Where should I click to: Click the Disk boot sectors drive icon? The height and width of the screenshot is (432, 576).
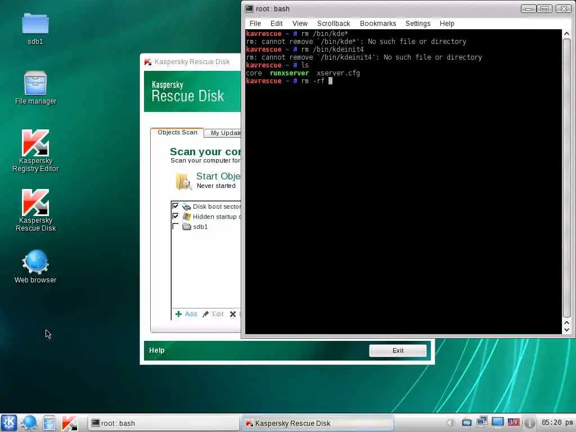coord(187,206)
